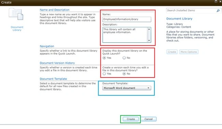Click the Navigation section heading
The image size is (222, 129).
coord(47,46)
